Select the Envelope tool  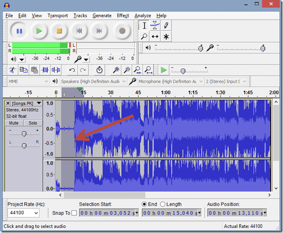point(155,25)
